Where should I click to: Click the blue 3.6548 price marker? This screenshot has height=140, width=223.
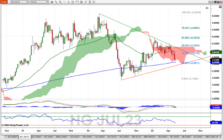pos(216,62)
